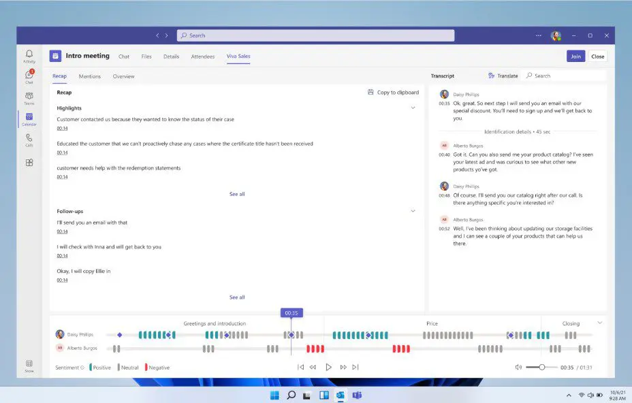632x403 pixels.
Task: Fast forward the recording
Action: coord(343,367)
